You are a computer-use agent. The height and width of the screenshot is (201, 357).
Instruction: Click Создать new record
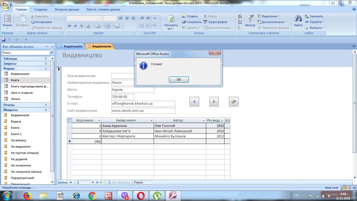click(190, 16)
